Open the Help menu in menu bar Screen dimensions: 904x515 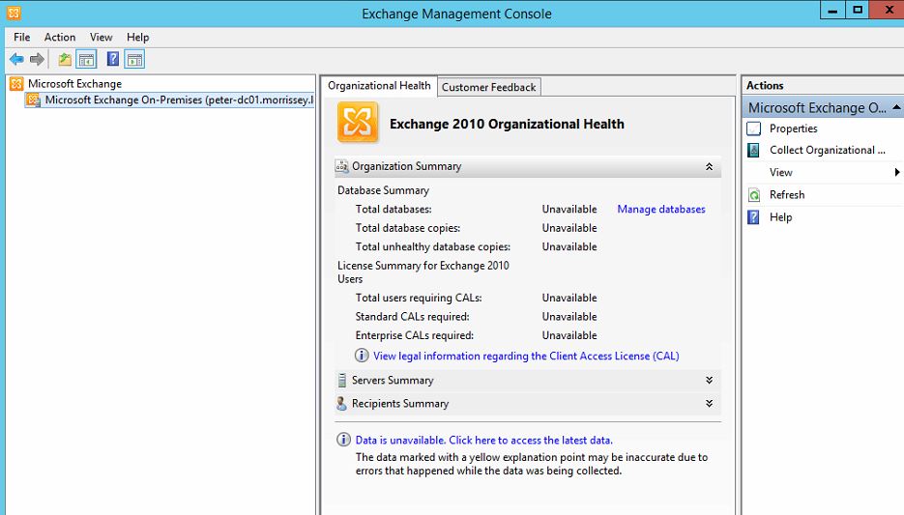[138, 37]
